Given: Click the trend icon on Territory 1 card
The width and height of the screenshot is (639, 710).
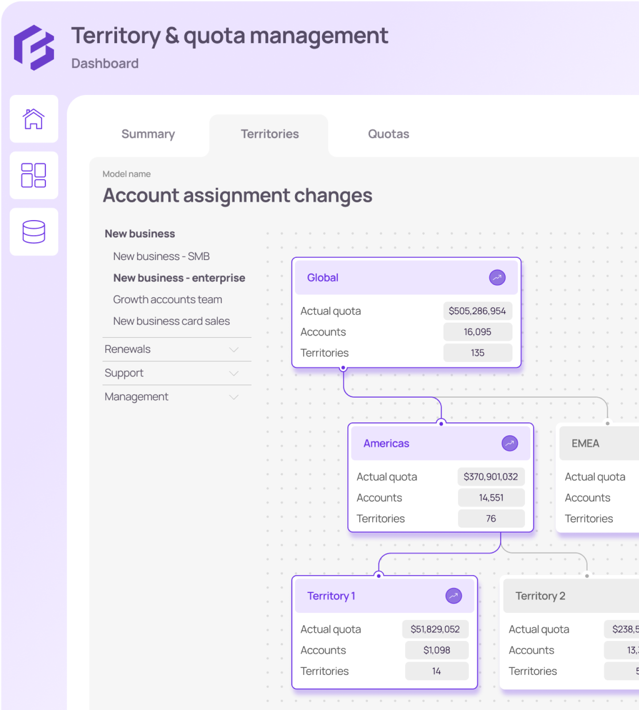Looking at the screenshot, I should point(454,596).
